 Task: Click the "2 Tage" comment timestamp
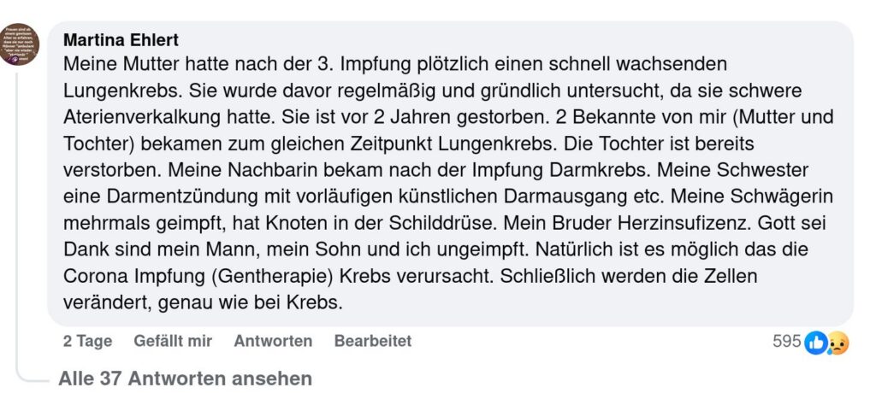pyautogui.click(x=87, y=341)
